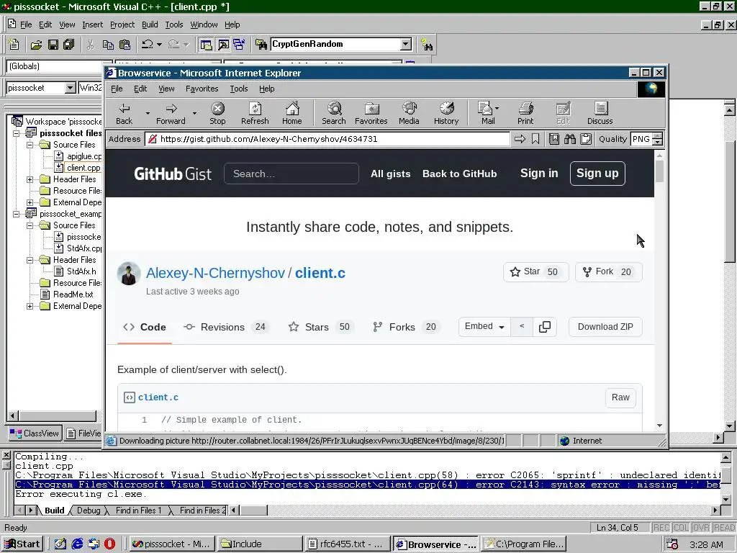
Task: Click the Undo arrow icon
Action: click(148, 45)
